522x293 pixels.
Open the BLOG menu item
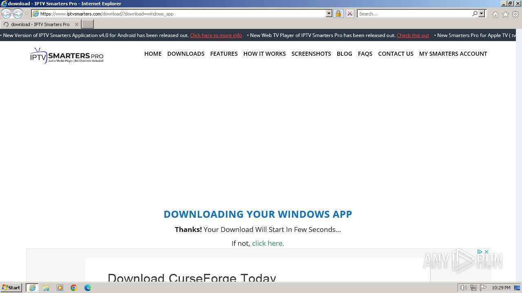point(345,54)
